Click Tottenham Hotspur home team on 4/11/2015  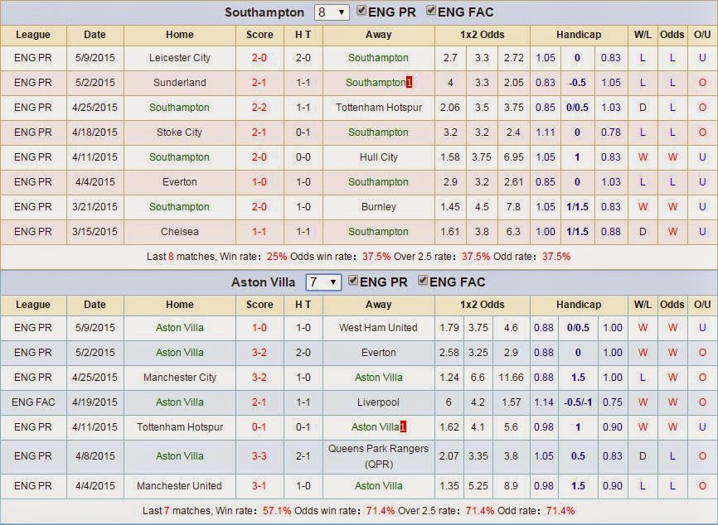[179, 426]
